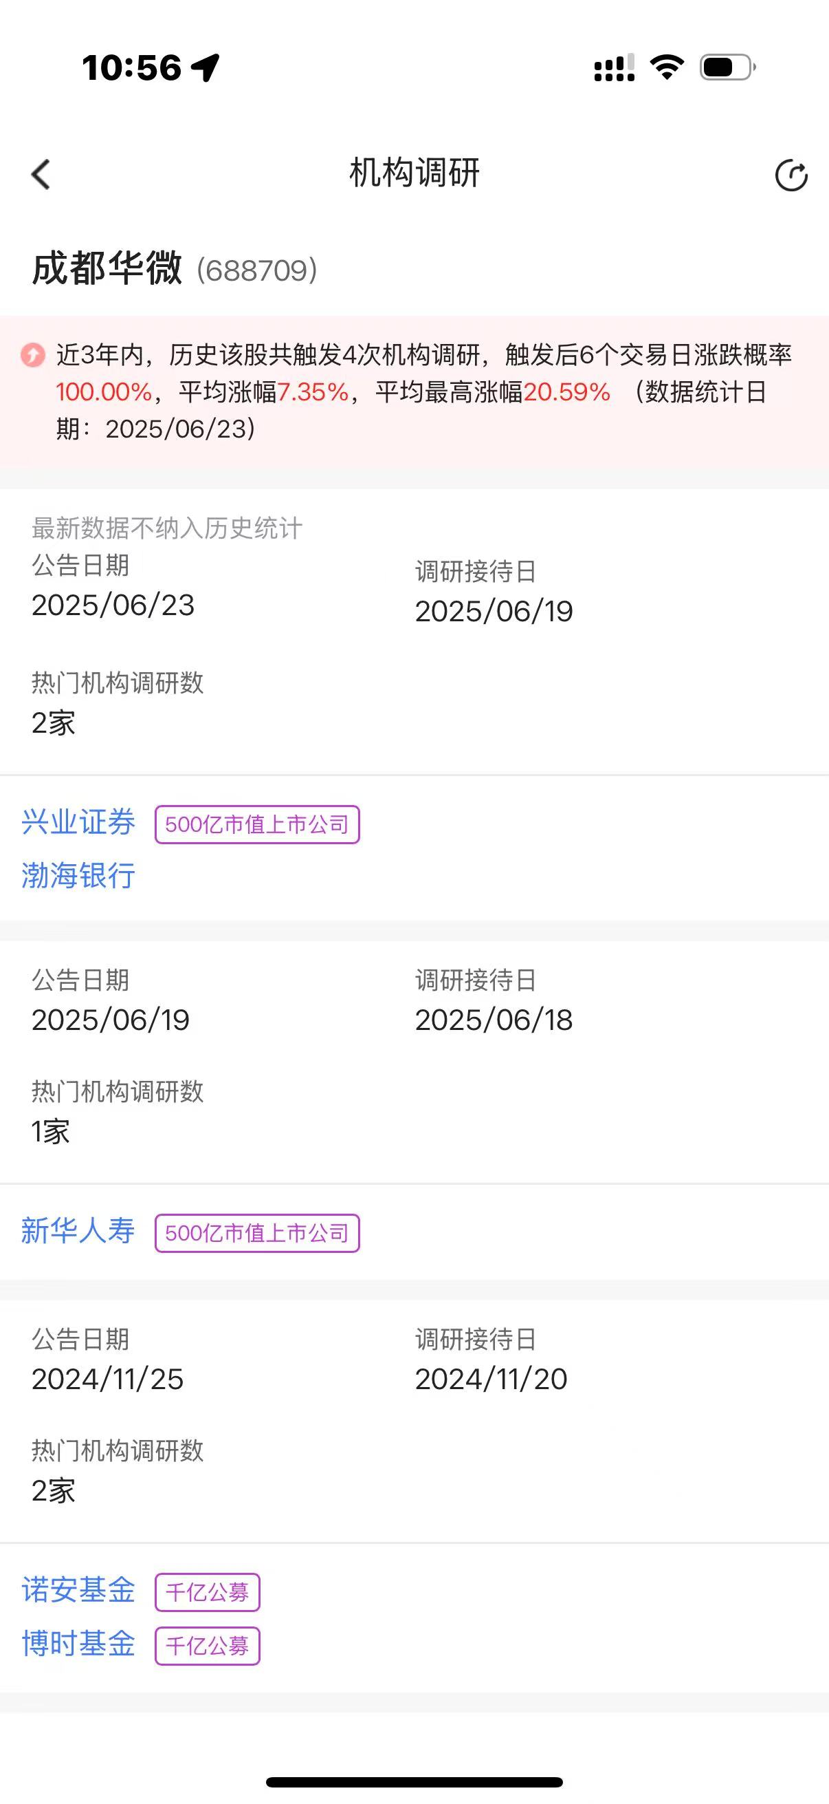Tap the pink historical statistics banner
The width and height of the screenshot is (829, 1804).
coord(414,392)
